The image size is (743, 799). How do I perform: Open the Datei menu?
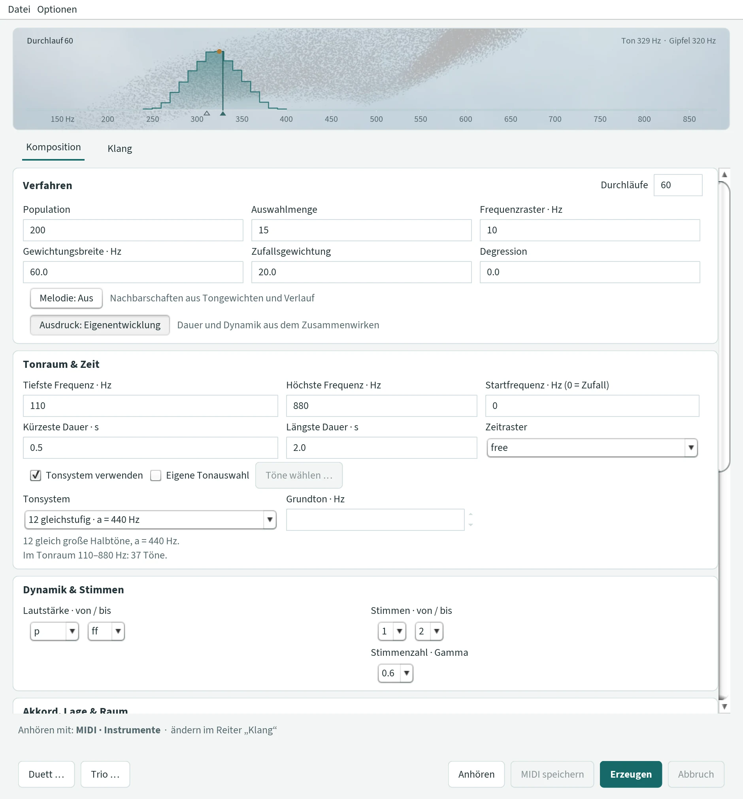[x=19, y=9]
